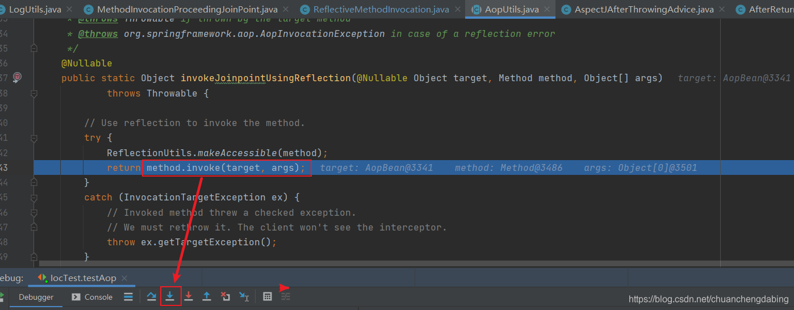
Task: Click the Step Over debugger icon
Action: point(151,296)
